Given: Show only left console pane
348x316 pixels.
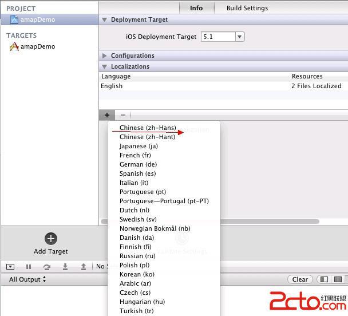Looking at the screenshot, I should click(x=324, y=279).
